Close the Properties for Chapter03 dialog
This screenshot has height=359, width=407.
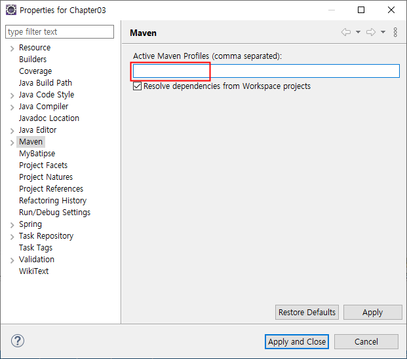tap(391, 10)
